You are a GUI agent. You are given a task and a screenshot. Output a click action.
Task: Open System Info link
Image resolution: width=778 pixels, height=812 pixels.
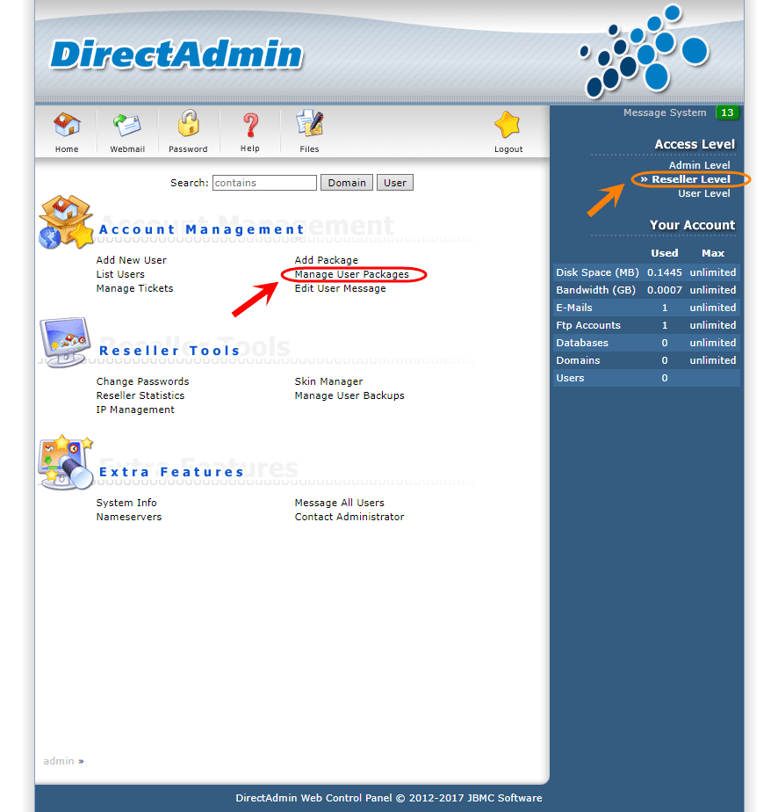coord(126,503)
